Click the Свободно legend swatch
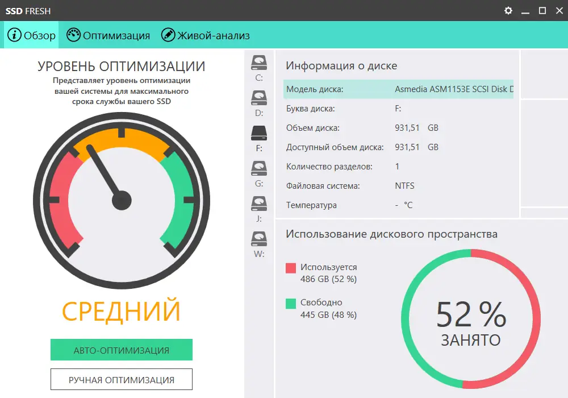This screenshot has width=568, height=398. coord(291,302)
